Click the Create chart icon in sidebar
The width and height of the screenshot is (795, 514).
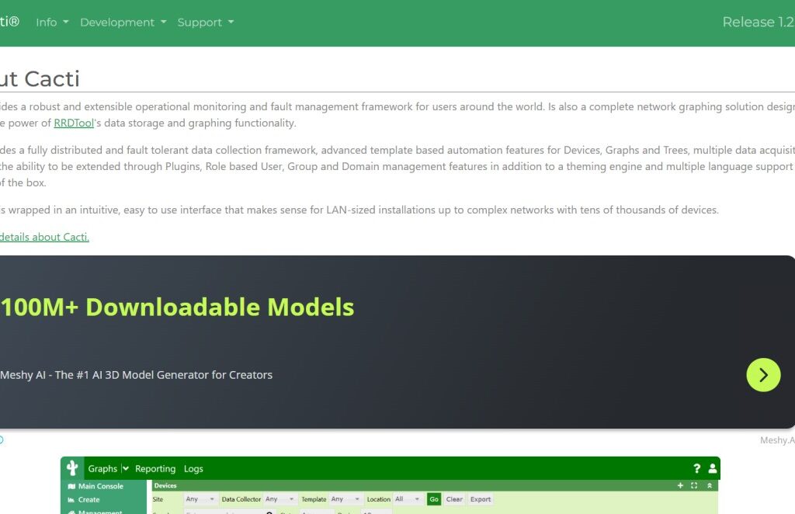pos(71,500)
